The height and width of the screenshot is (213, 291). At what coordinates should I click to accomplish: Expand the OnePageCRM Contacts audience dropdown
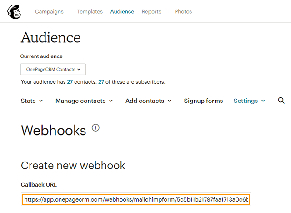(53, 69)
